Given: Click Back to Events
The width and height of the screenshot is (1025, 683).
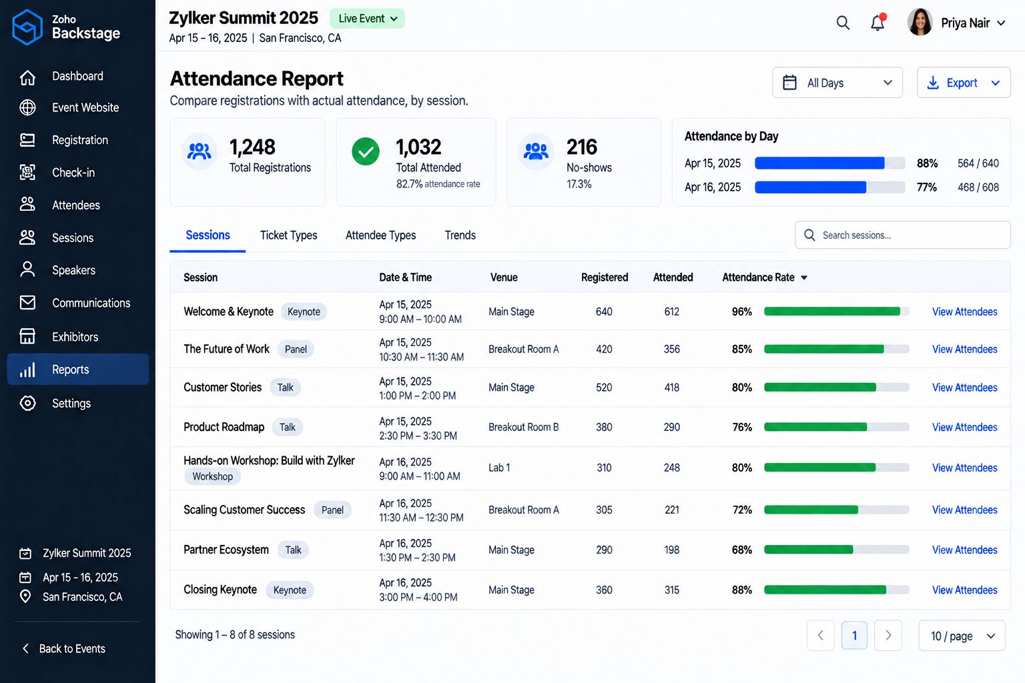Looking at the screenshot, I should pyautogui.click(x=64, y=648).
